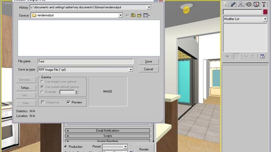Open the Save as type dropdown
Screen dimensions: 271x152
pos(131,70)
